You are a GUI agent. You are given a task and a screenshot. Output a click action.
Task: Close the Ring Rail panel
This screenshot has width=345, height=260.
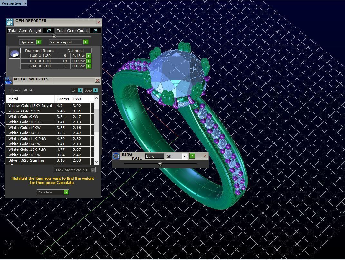(x=205, y=156)
